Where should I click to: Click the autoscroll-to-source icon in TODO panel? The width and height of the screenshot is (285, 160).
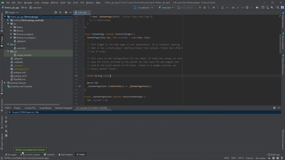(6, 126)
